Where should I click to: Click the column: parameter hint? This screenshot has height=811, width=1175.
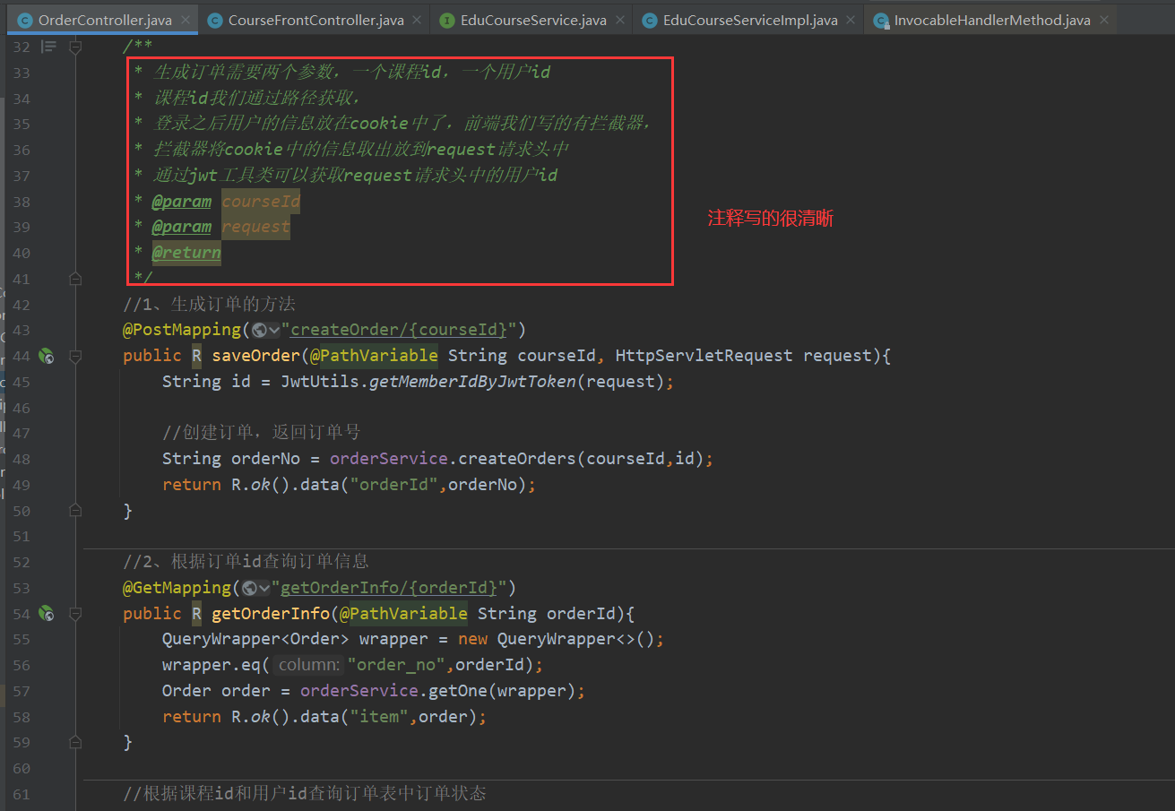(309, 665)
